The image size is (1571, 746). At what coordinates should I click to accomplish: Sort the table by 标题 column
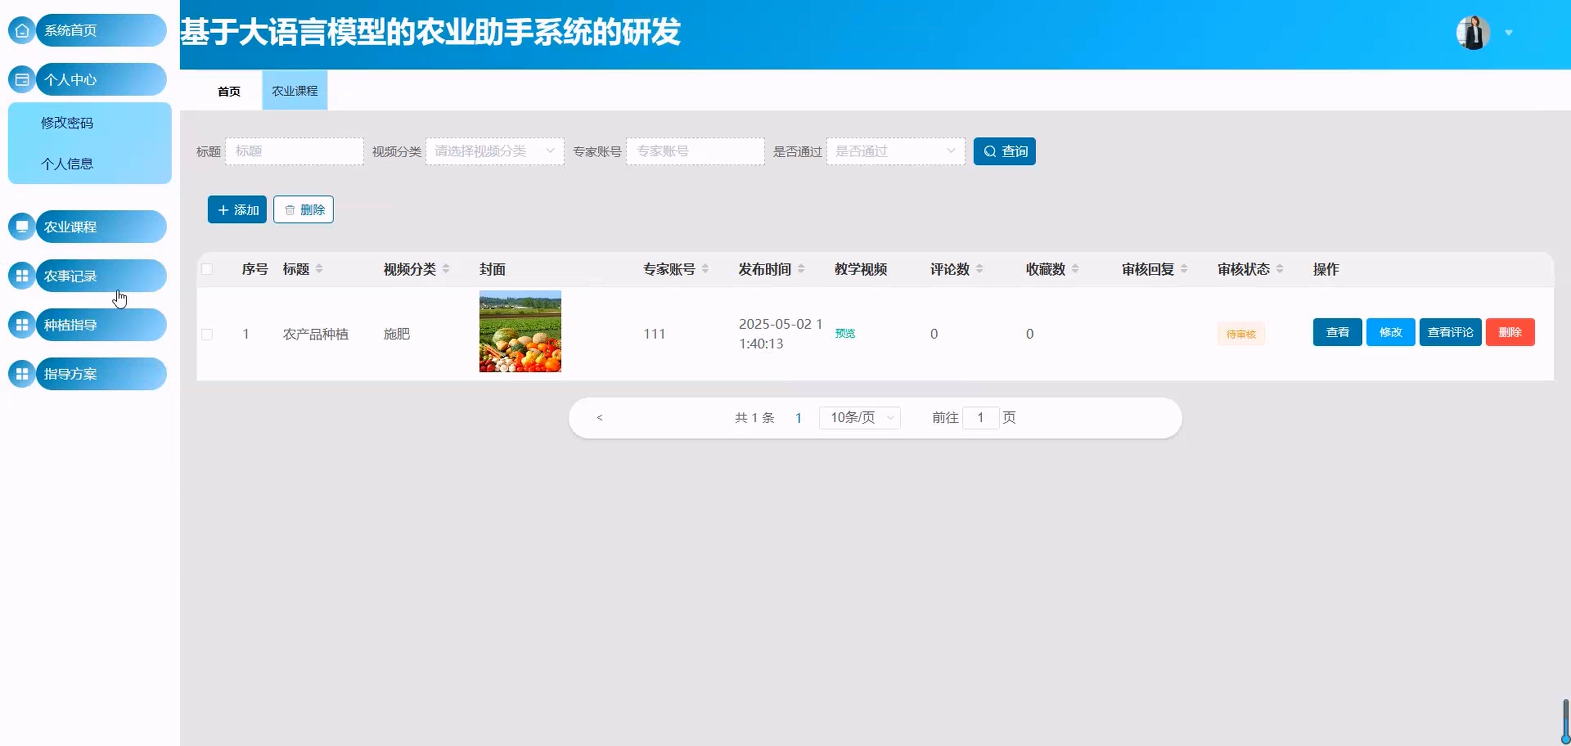coord(319,269)
